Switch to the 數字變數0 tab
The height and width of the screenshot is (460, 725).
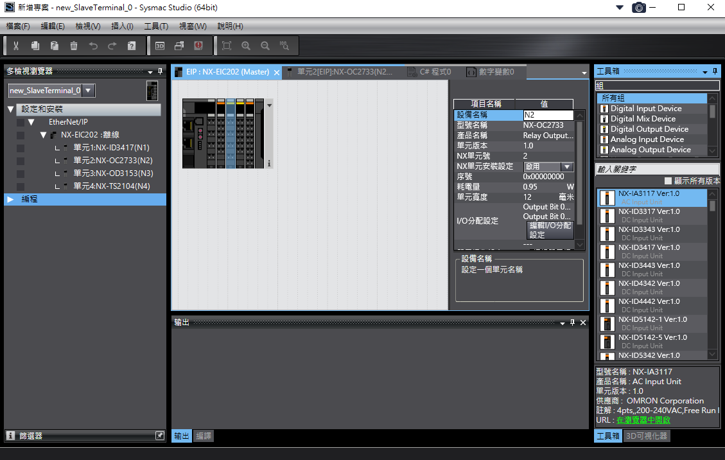(x=491, y=72)
